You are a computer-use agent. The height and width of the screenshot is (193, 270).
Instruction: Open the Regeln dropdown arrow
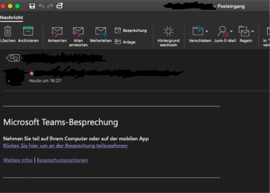tap(252, 31)
